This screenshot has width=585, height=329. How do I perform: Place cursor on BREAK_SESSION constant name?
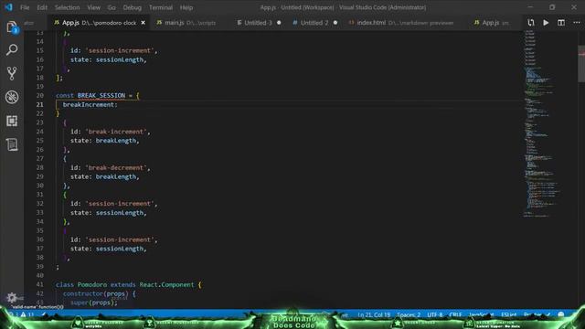pos(101,95)
